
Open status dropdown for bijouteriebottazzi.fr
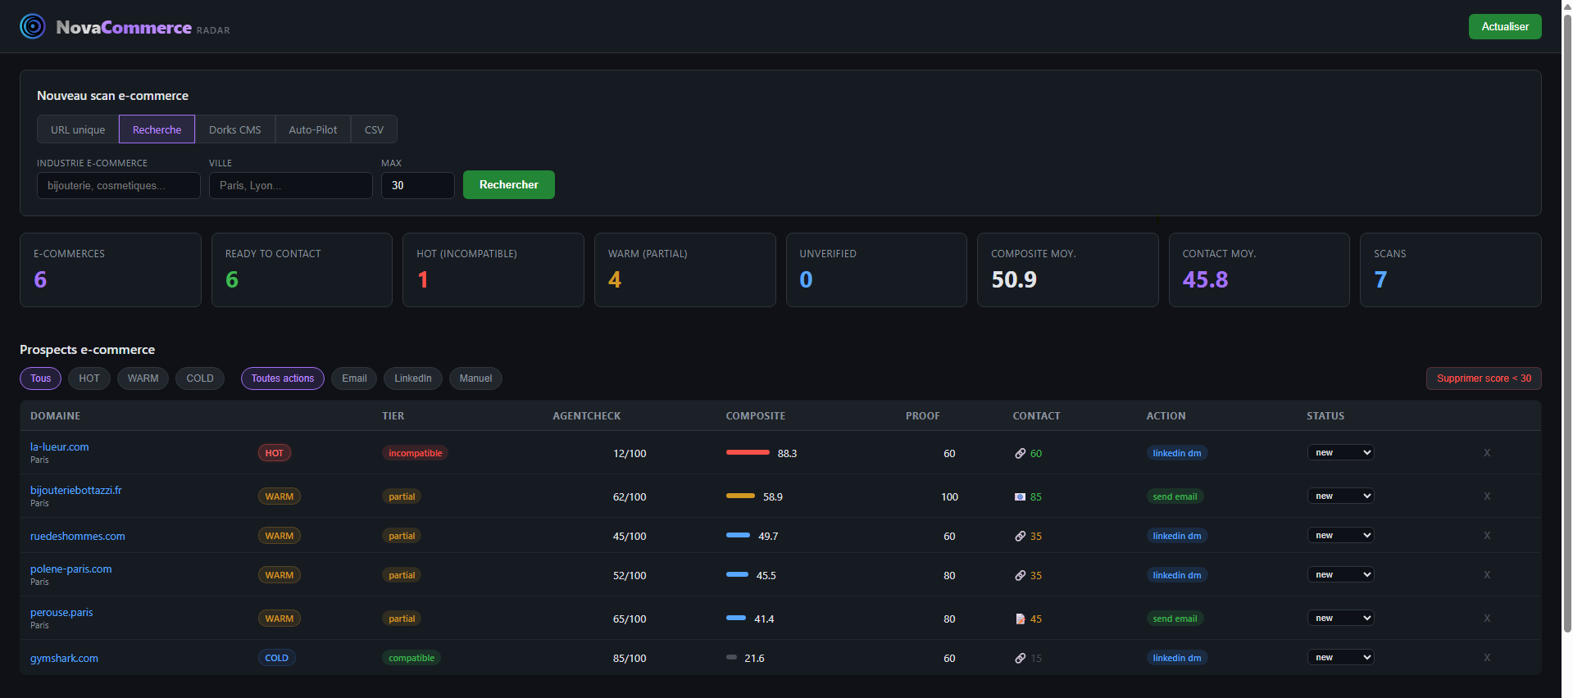1340,496
